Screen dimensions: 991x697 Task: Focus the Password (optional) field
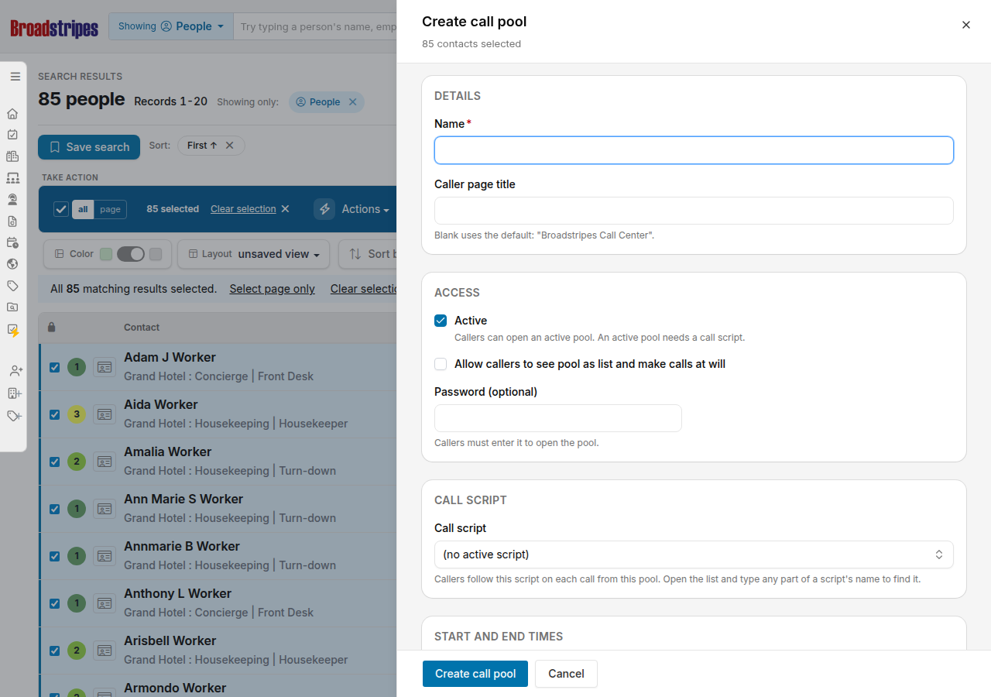558,418
